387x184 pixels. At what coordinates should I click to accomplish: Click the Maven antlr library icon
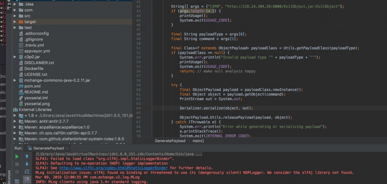tap(21, 121)
